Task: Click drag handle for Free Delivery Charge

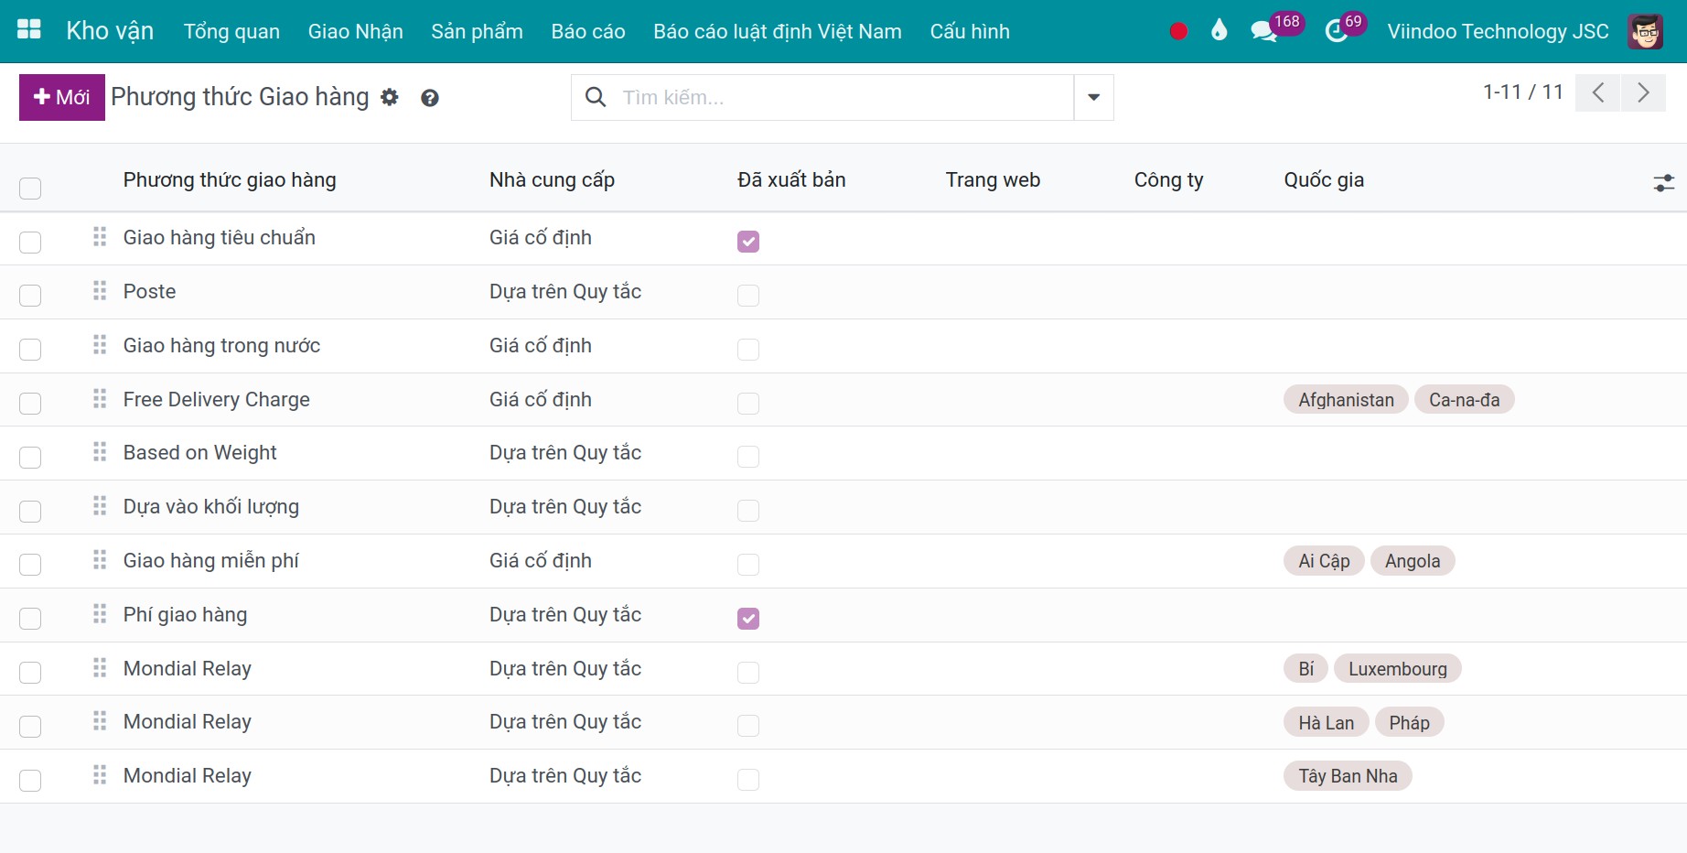Action: click(100, 399)
